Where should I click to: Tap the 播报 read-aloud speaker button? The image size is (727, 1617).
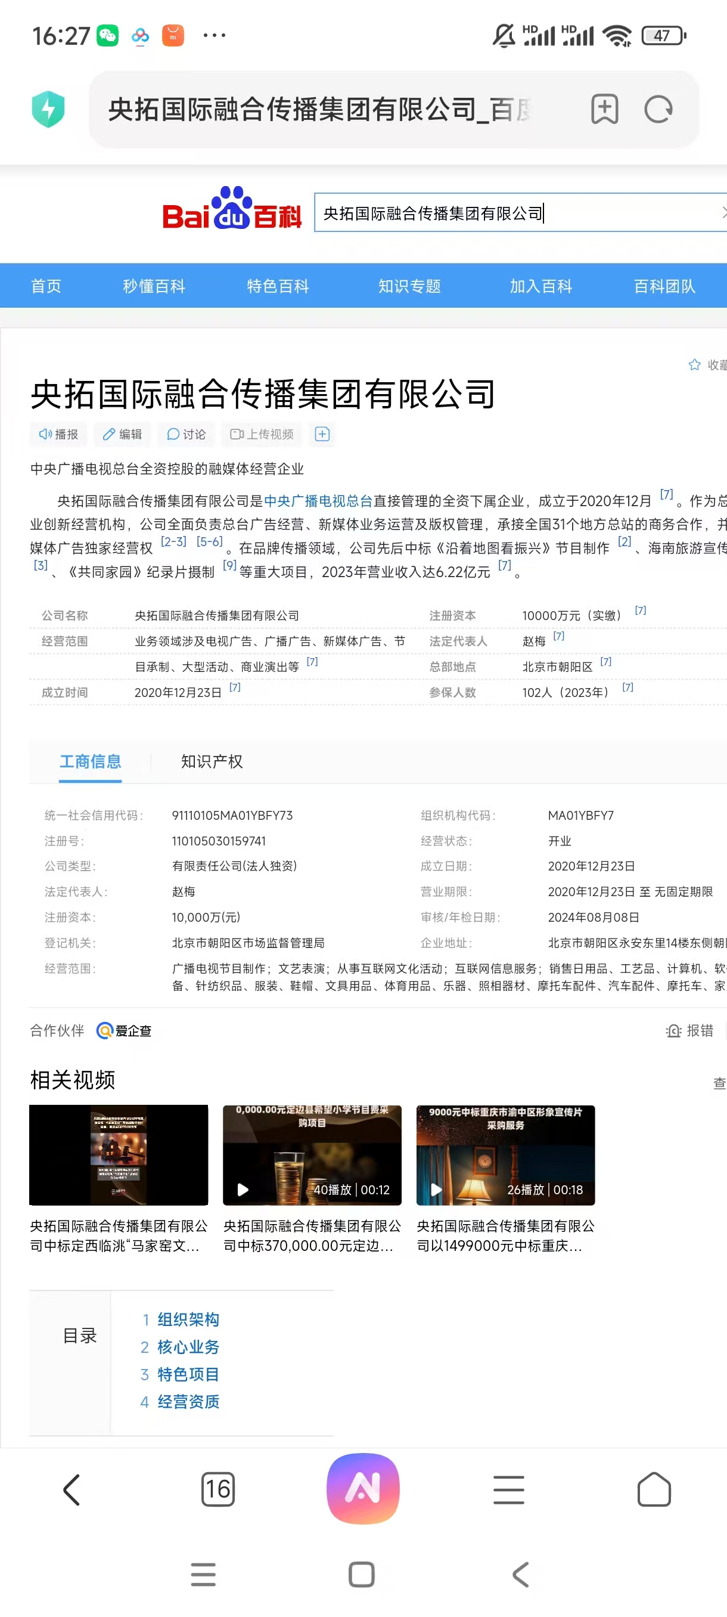coord(59,435)
